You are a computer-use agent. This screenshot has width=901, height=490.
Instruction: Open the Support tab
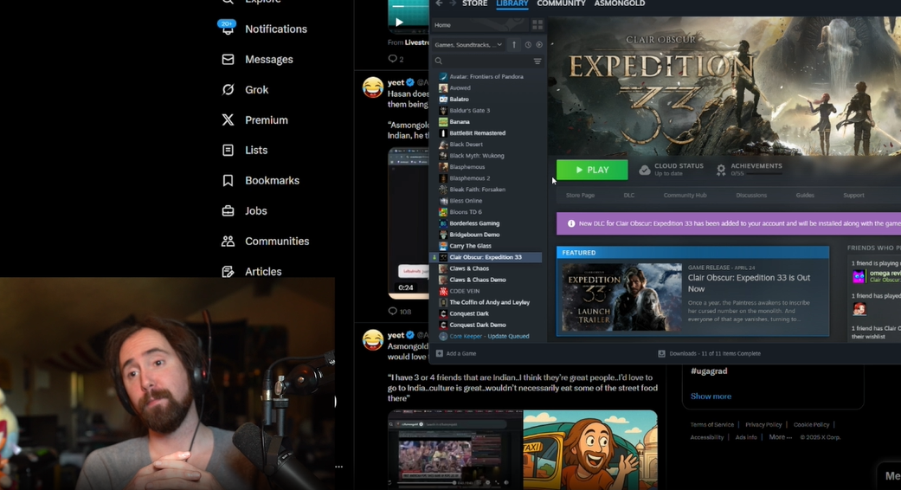(x=854, y=196)
